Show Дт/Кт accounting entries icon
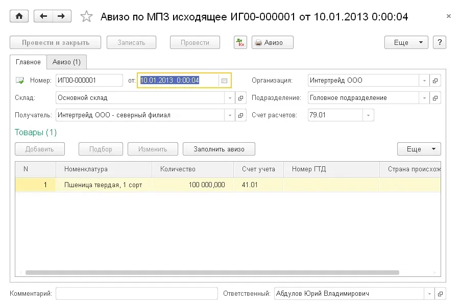Screen dimensions: 460x307 [x=240, y=42]
